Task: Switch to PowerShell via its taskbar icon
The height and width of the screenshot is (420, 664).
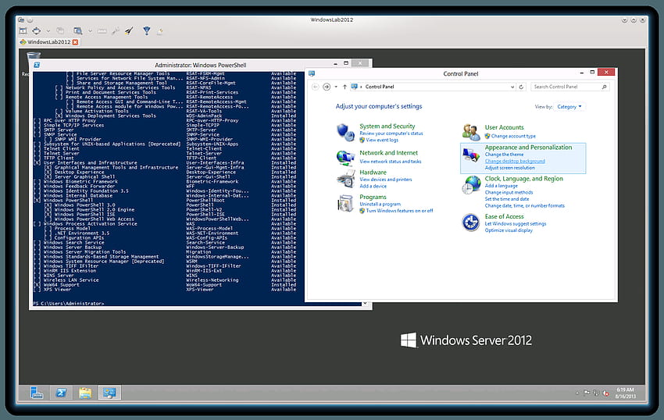Action: click(61, 393)
